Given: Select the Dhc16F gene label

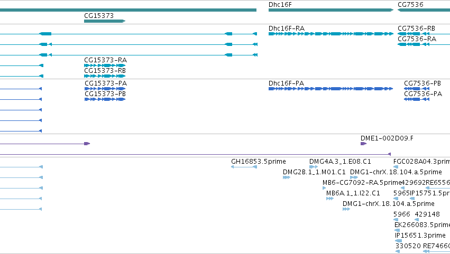Looking at the screenshot, I should tap(280, 5).
